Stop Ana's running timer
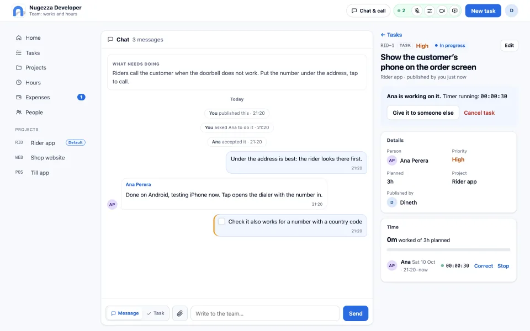Viewport: 530px width, 331px height. click(x=503, y=266)
